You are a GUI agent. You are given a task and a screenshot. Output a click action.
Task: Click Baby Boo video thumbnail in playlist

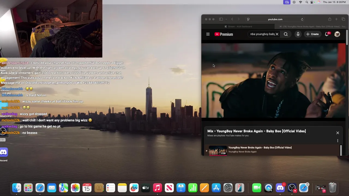click(218, 151)
